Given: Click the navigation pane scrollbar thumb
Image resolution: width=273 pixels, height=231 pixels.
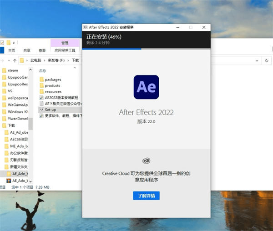Looking at the screenshot, I should click(30, 124).
